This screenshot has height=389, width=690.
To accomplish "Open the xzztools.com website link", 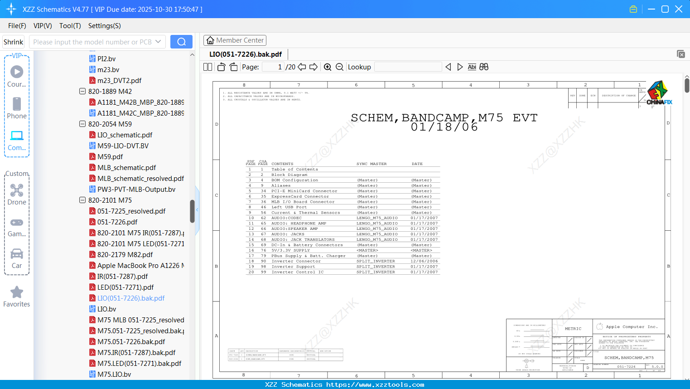I will point(375,384).
